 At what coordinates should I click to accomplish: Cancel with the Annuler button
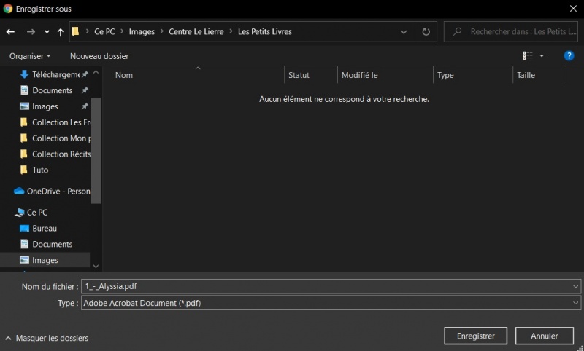pos(544,336)
